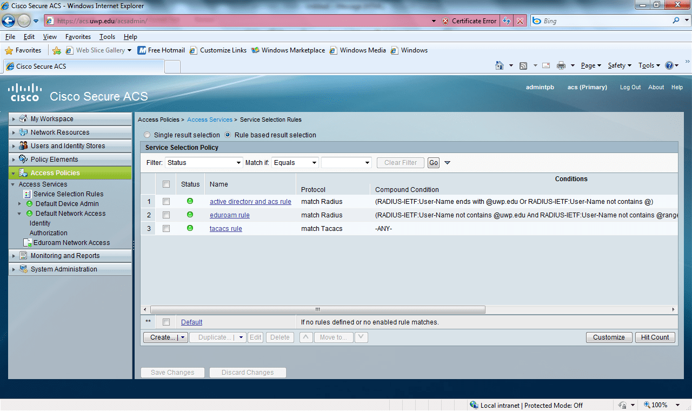Viewport: 692px width, 411px height.
Task: Click the Refresh page icon
Action: [507, 21]
